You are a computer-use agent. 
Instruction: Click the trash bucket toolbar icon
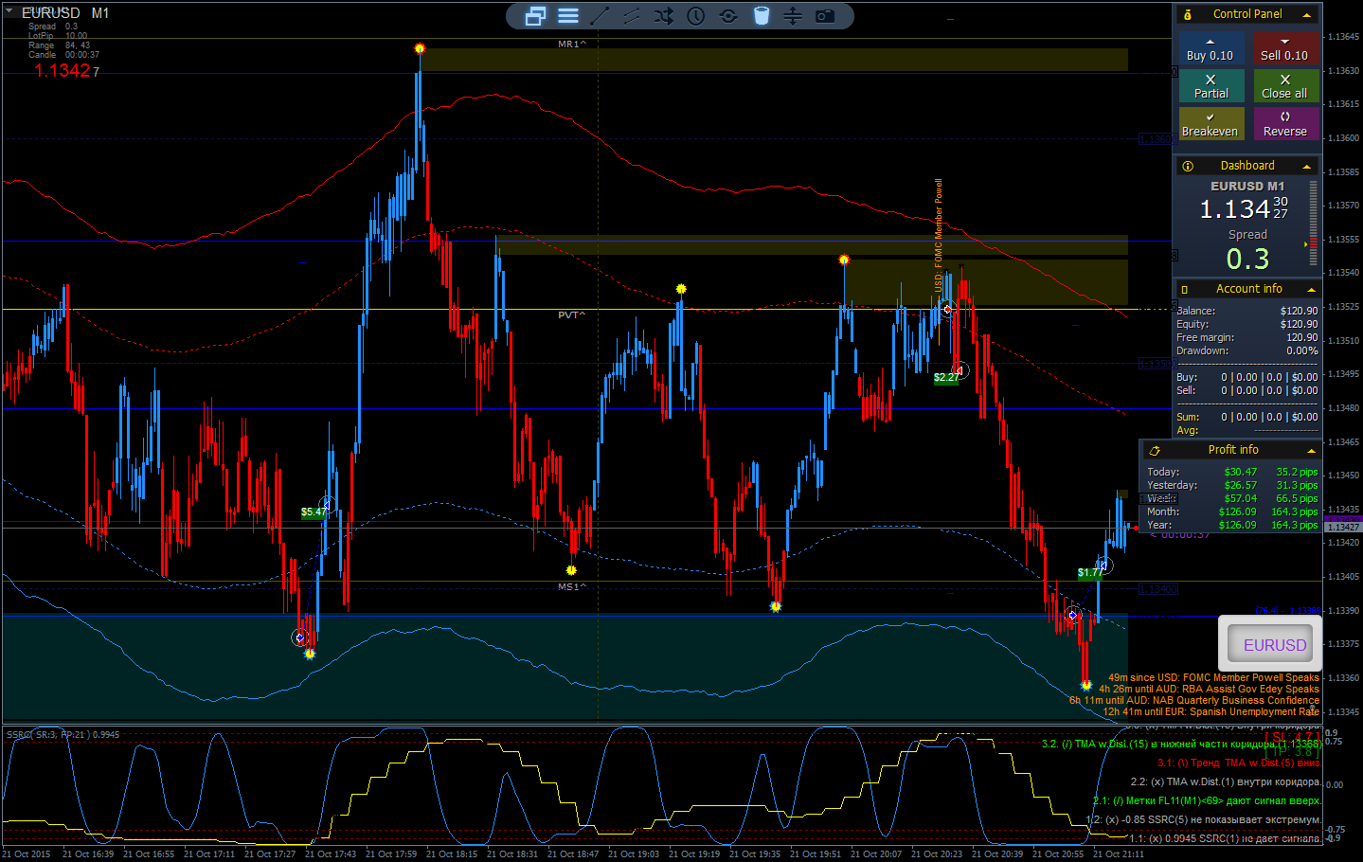(x=762, y=16)
